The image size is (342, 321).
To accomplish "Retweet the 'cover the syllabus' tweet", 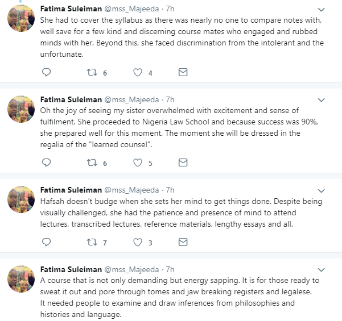I will [92, 73].
